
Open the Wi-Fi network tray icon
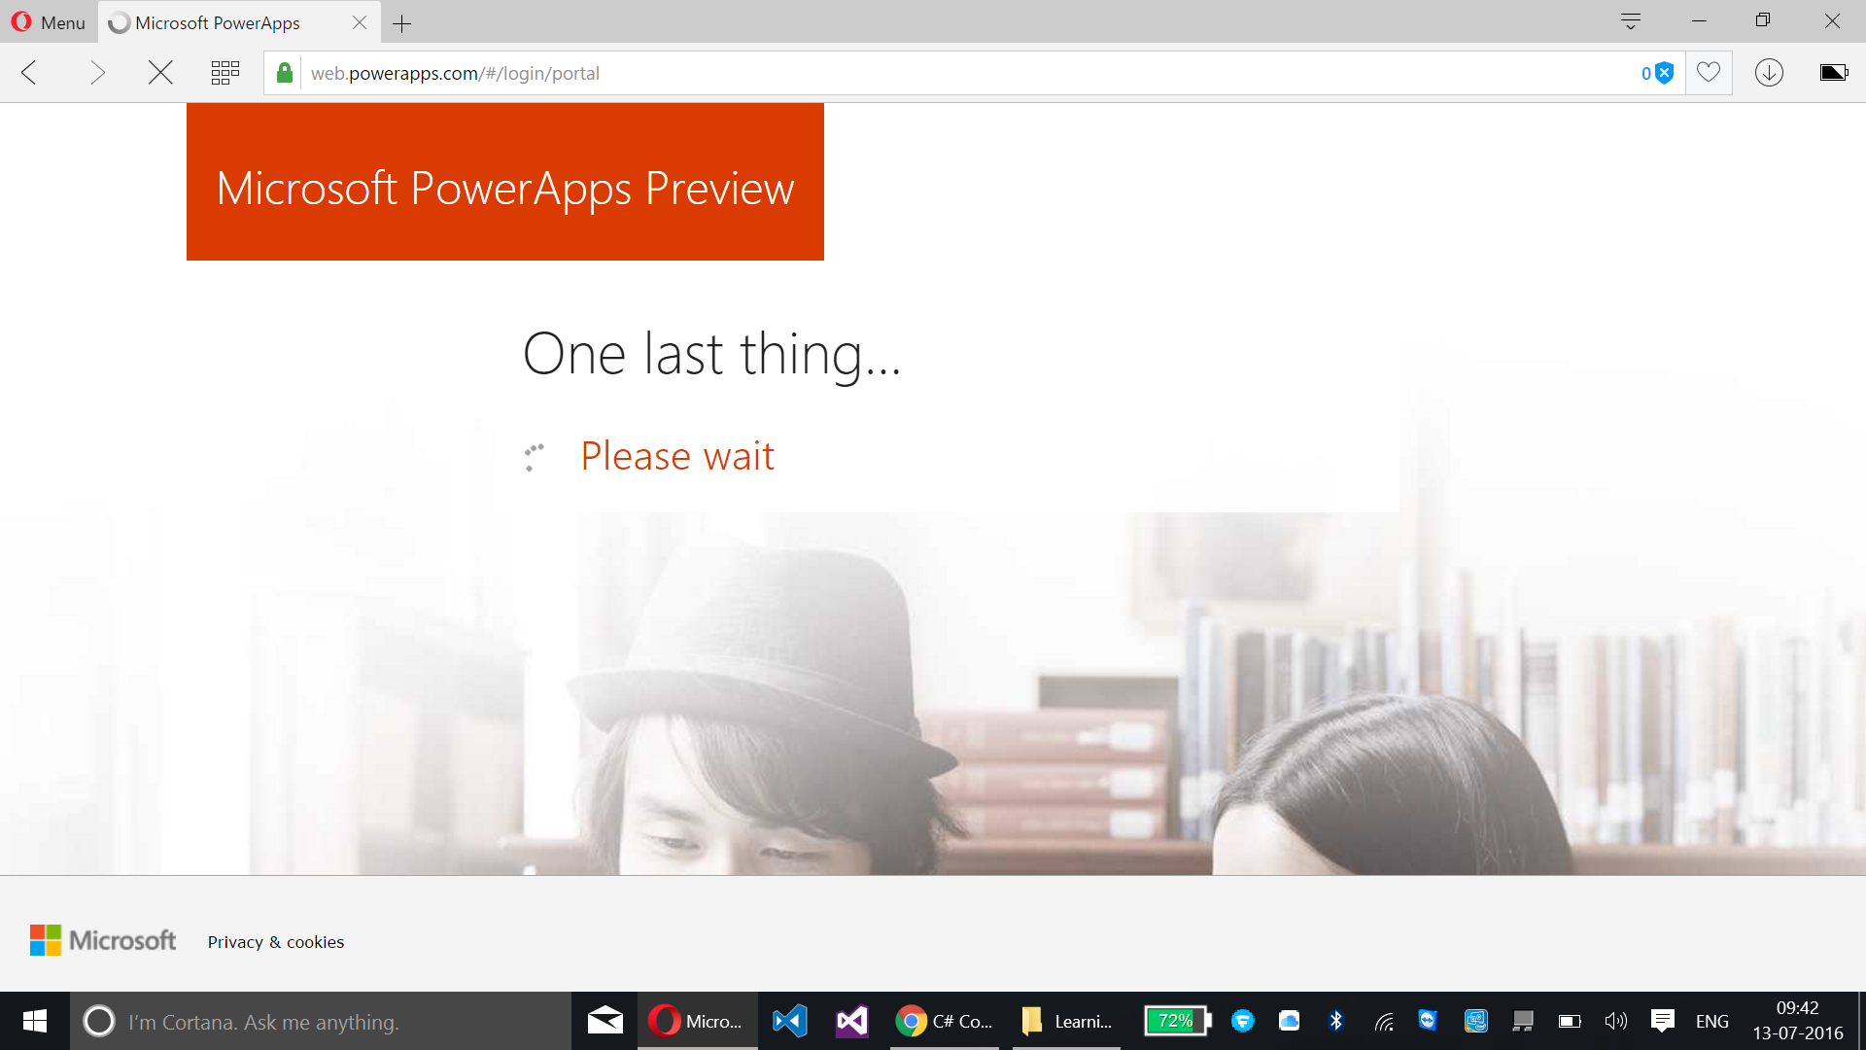pyautogui.click(x=1384, y=1021)
